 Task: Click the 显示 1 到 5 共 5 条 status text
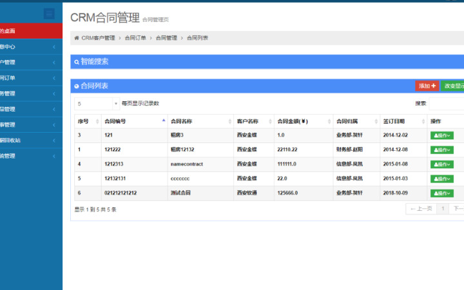pyautogui.click(x=95, y=210)
